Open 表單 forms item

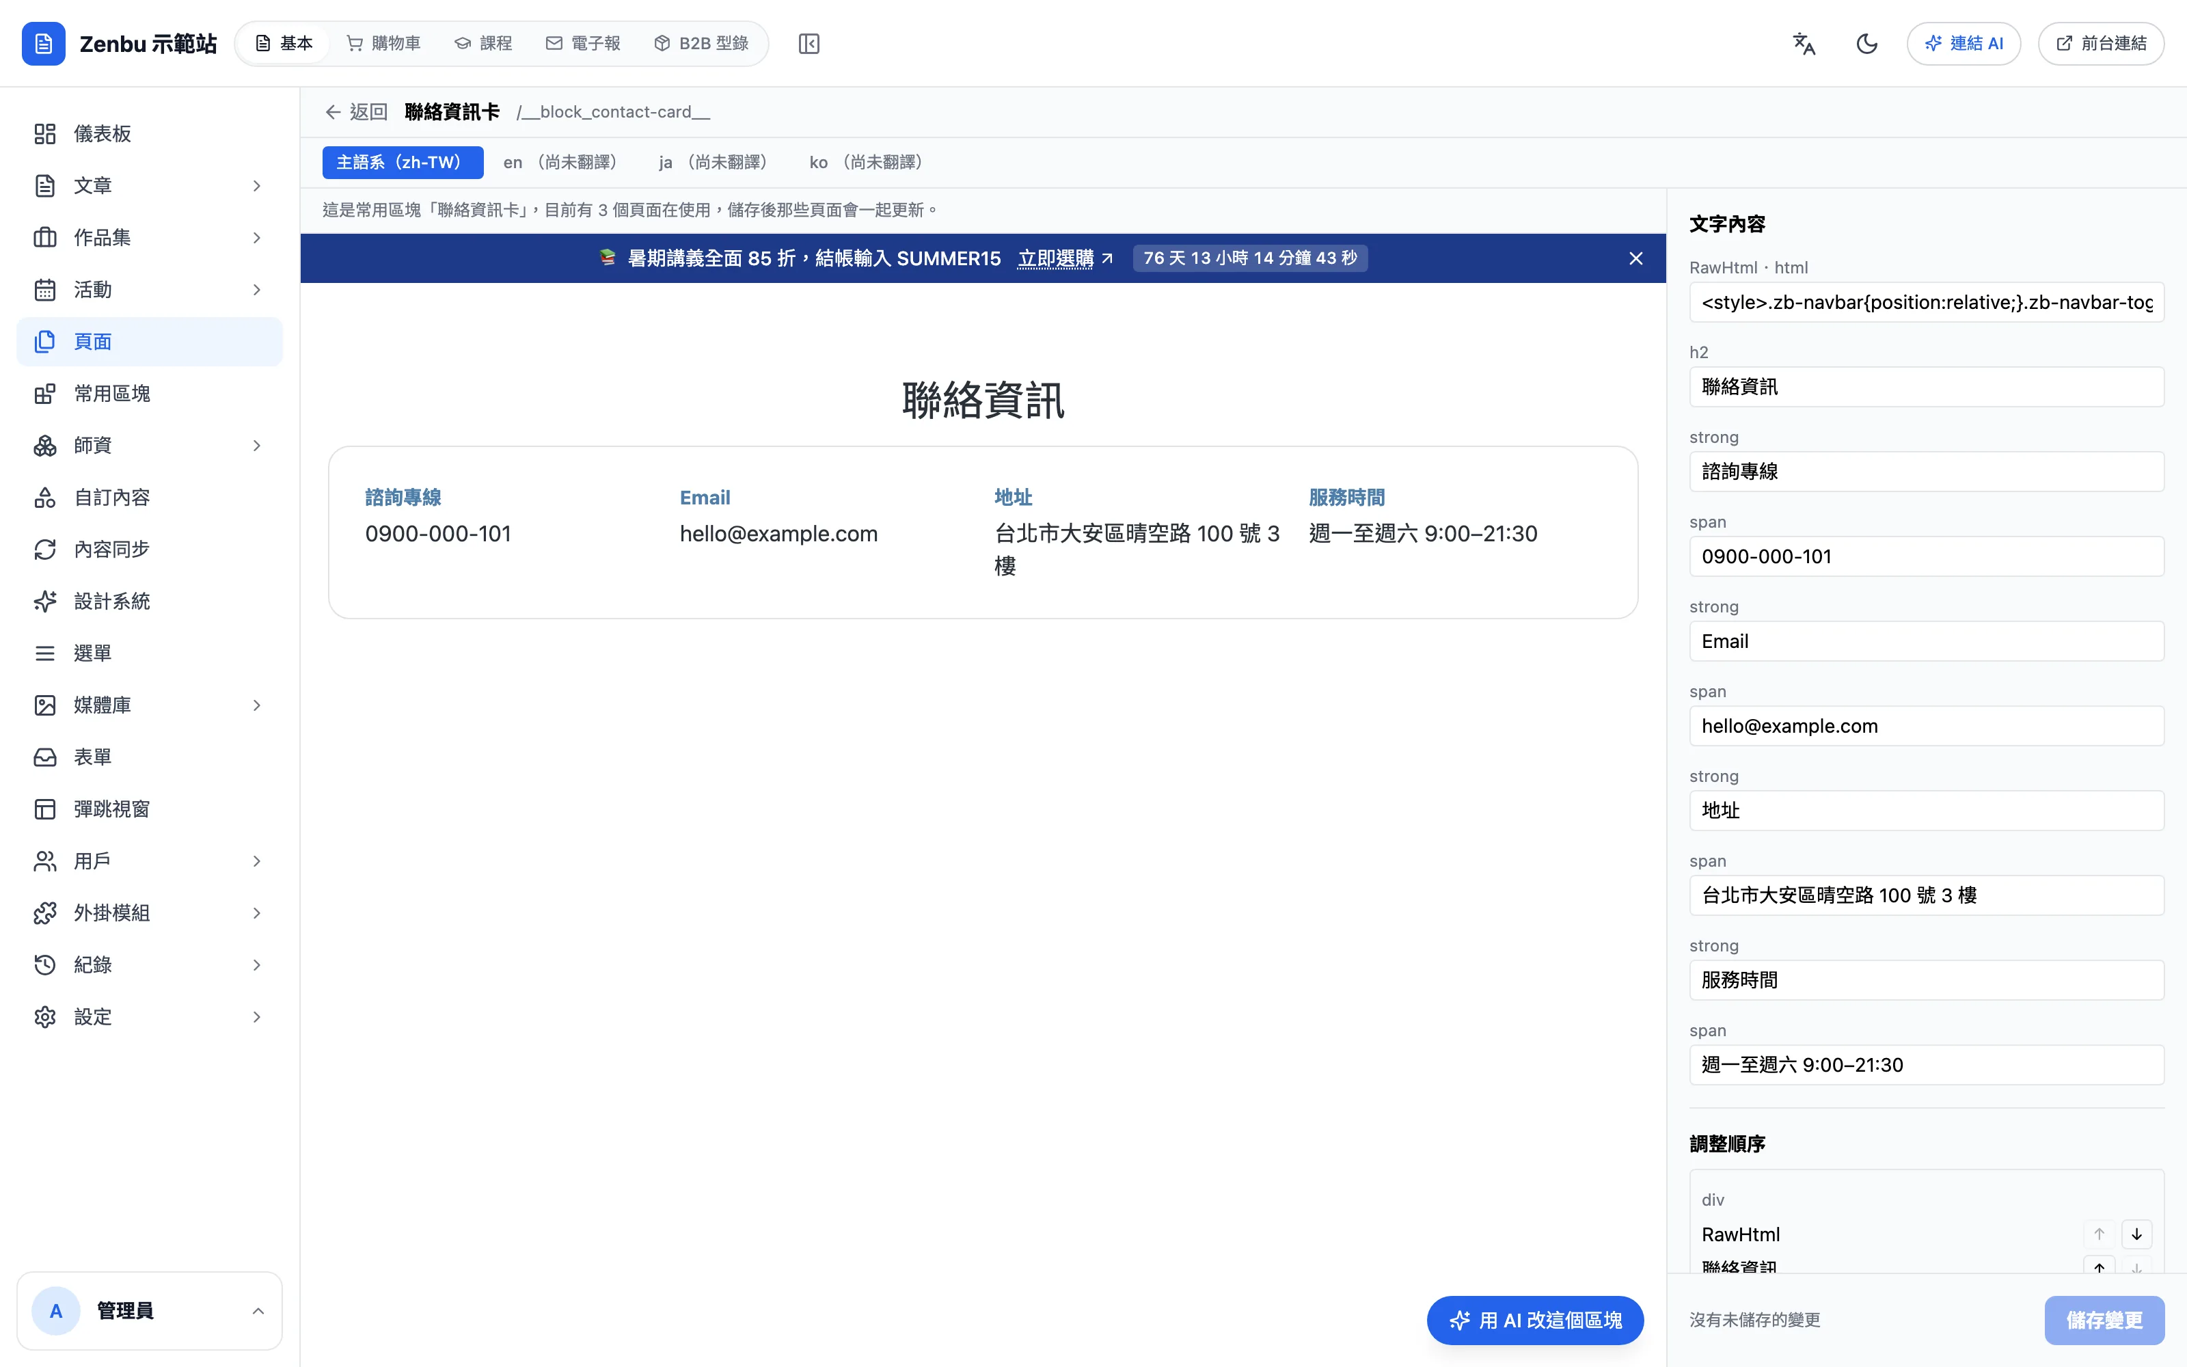click(149, 757)
